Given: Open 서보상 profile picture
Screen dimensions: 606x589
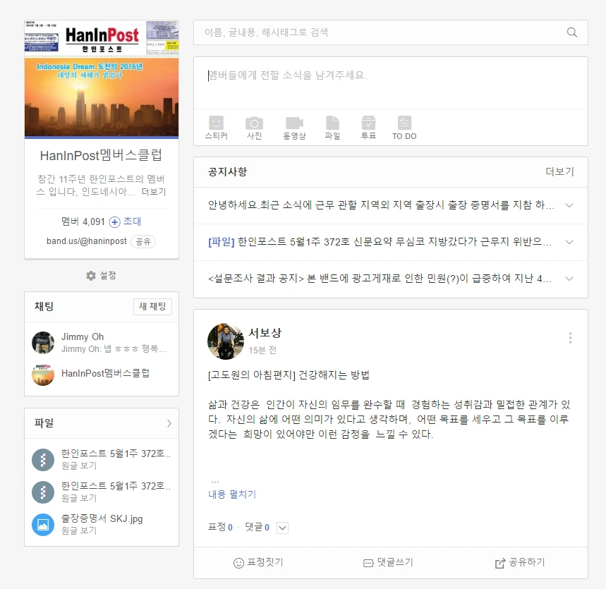Looking at the screenshot, I should point(226,341).
